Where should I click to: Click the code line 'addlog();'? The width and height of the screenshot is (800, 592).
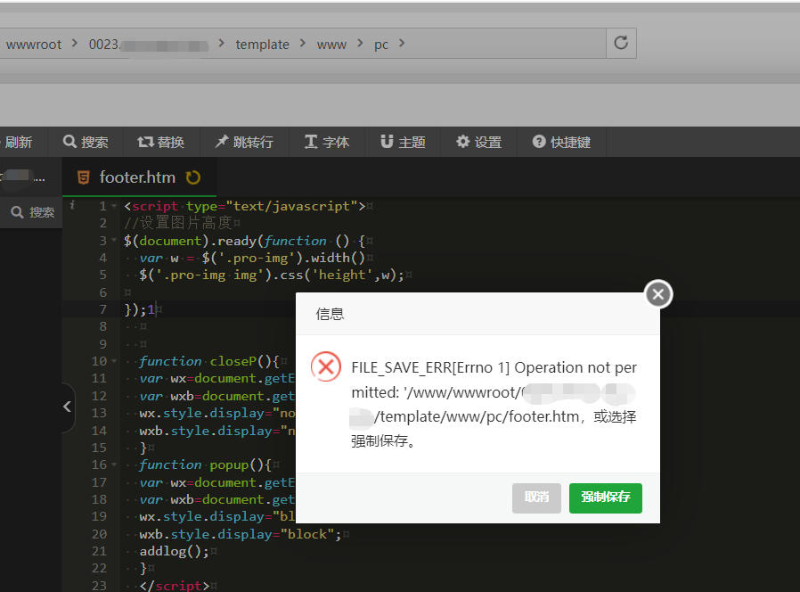coord(175,551)
